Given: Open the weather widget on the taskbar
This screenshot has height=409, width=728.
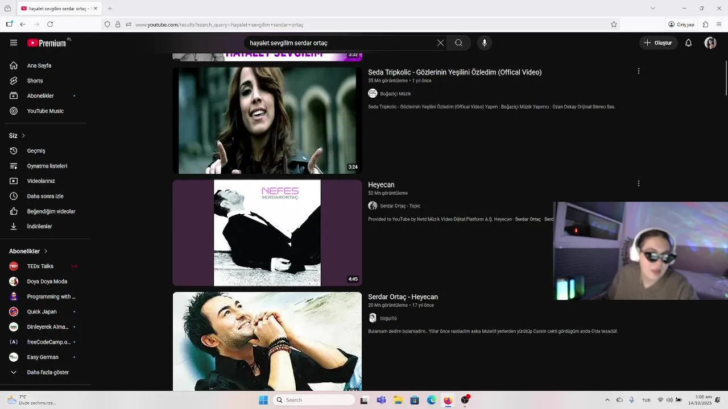Looking at the screenshot, I should tap(32, 400).
